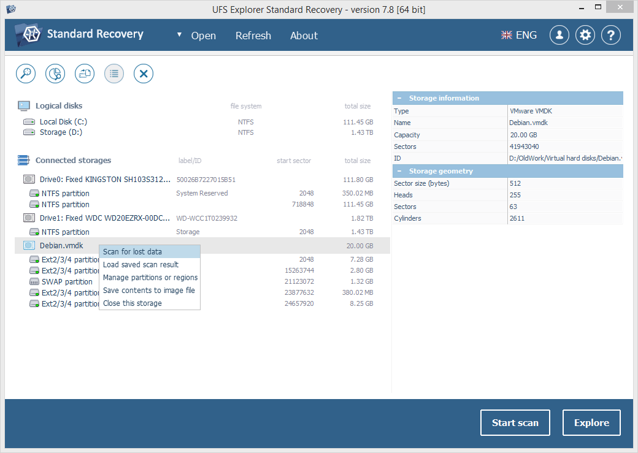Viewport: 638px width, 453px height.
Task: Select Ext2/3/4 partition sized 7.28 GB
Action: (202, 259)
